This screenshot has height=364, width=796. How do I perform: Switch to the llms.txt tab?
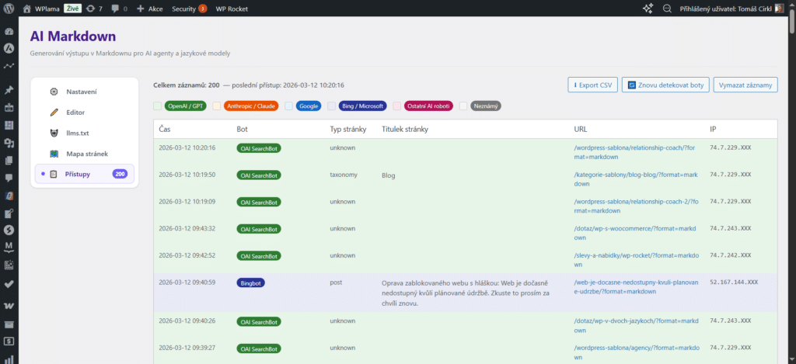84,133
